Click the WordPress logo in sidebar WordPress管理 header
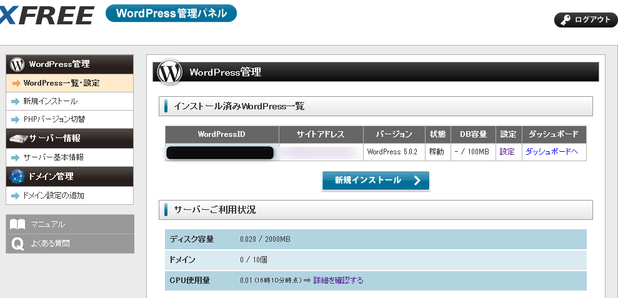 tap(17, 64)
